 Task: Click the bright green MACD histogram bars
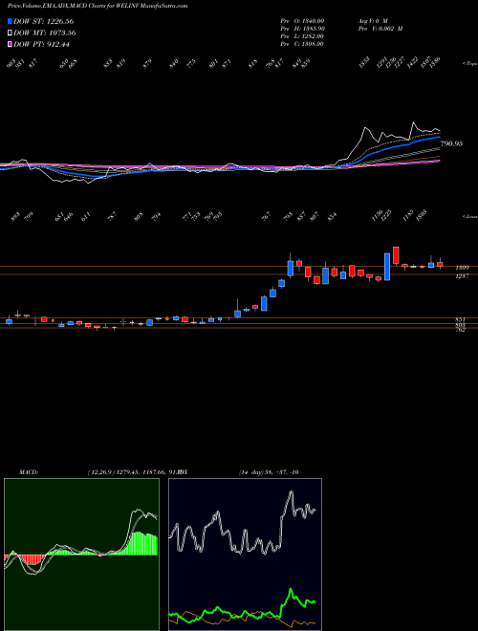(x=141, y=543)
